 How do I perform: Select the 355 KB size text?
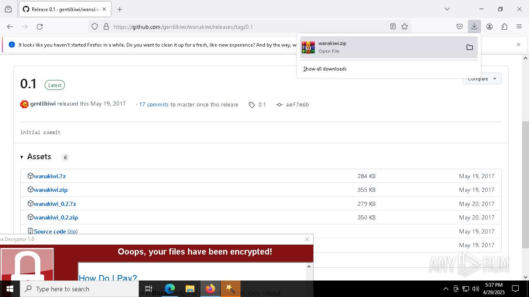click(x=367, y=190)
